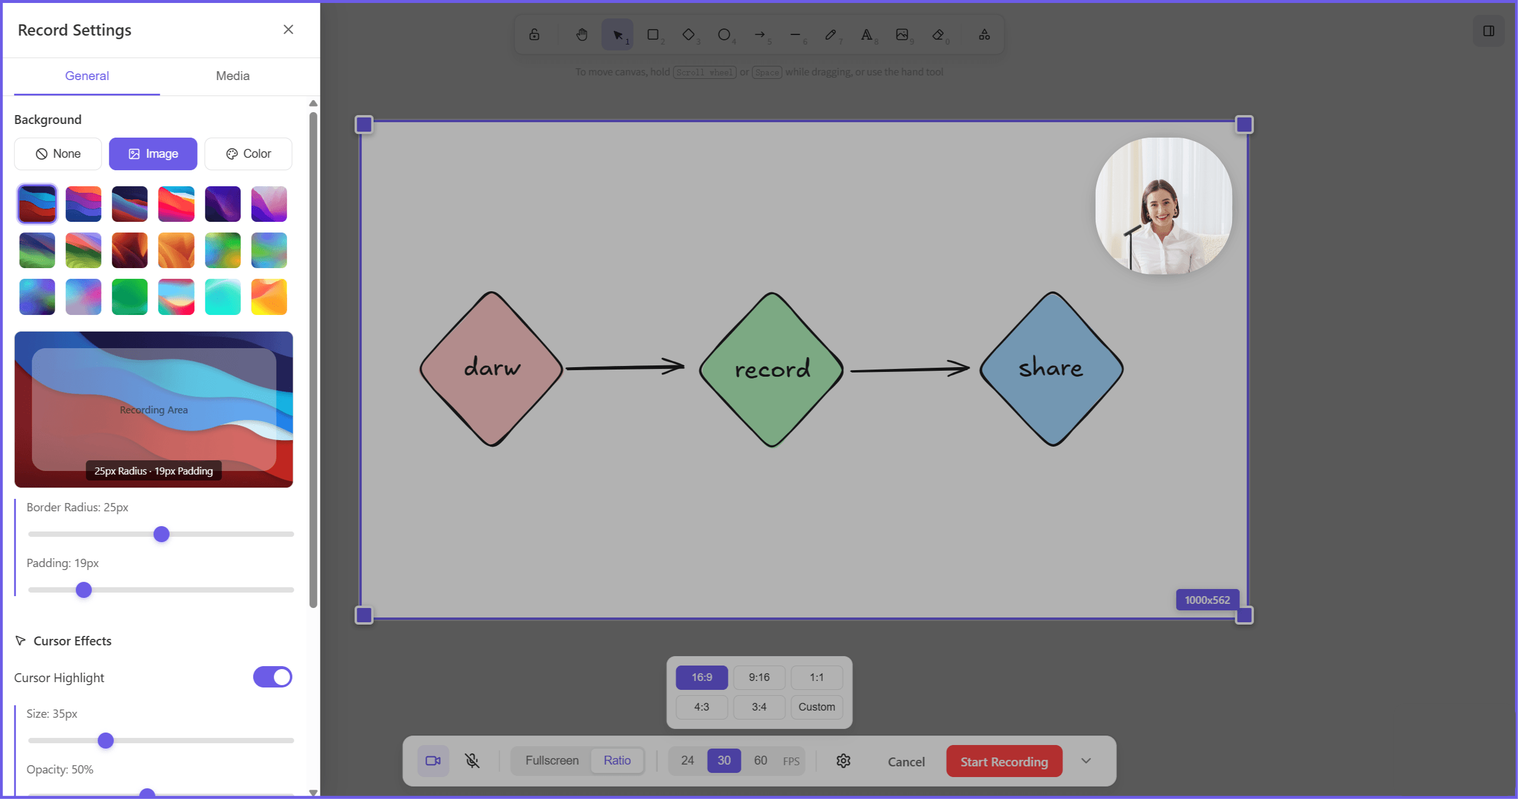Open Custom aspect ratio option
This screenshot has width=1518, height=799.
click(816, 706)
